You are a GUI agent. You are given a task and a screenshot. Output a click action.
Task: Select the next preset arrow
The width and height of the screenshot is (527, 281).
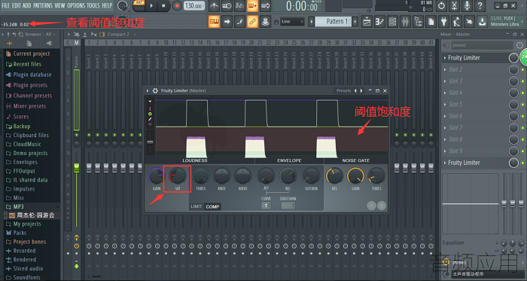[x=361, y=90]
